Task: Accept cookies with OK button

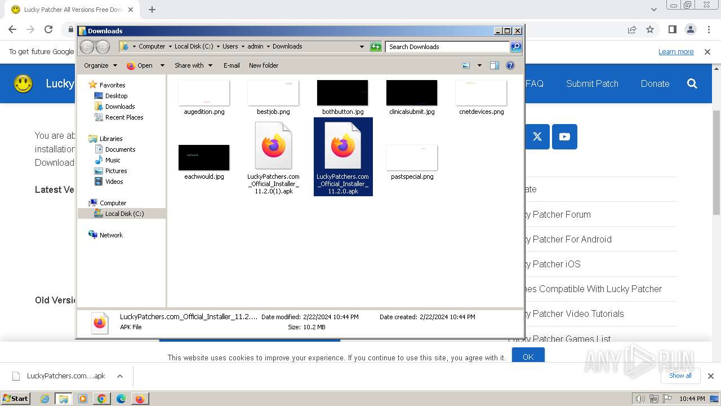Action: pos(528,356)
